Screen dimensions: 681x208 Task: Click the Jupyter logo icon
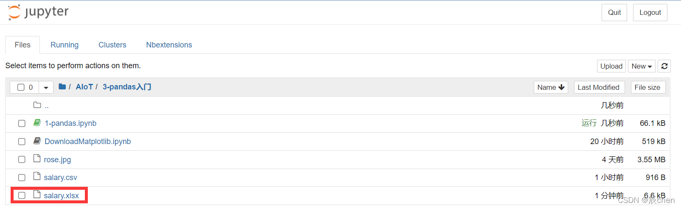(14, 12)
